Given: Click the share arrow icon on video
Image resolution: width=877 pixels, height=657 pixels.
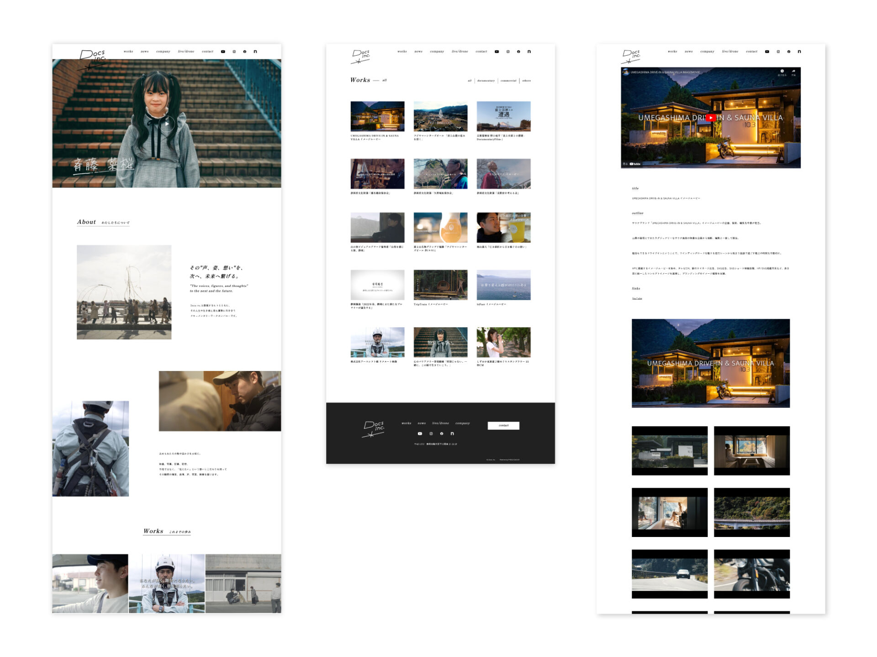Looking at the screenshot, I should coord(793,71).
